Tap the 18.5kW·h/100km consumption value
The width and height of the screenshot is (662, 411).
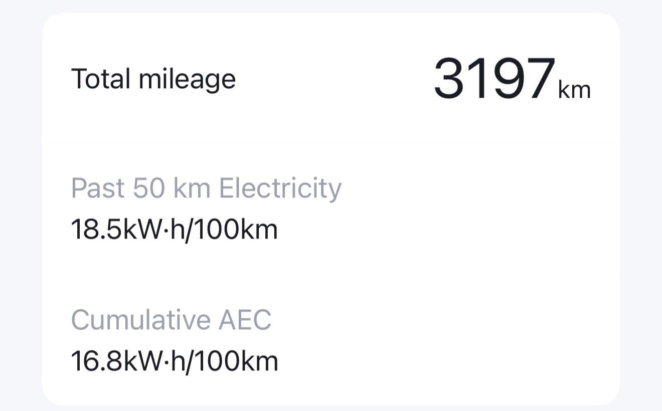click(174, 230)
